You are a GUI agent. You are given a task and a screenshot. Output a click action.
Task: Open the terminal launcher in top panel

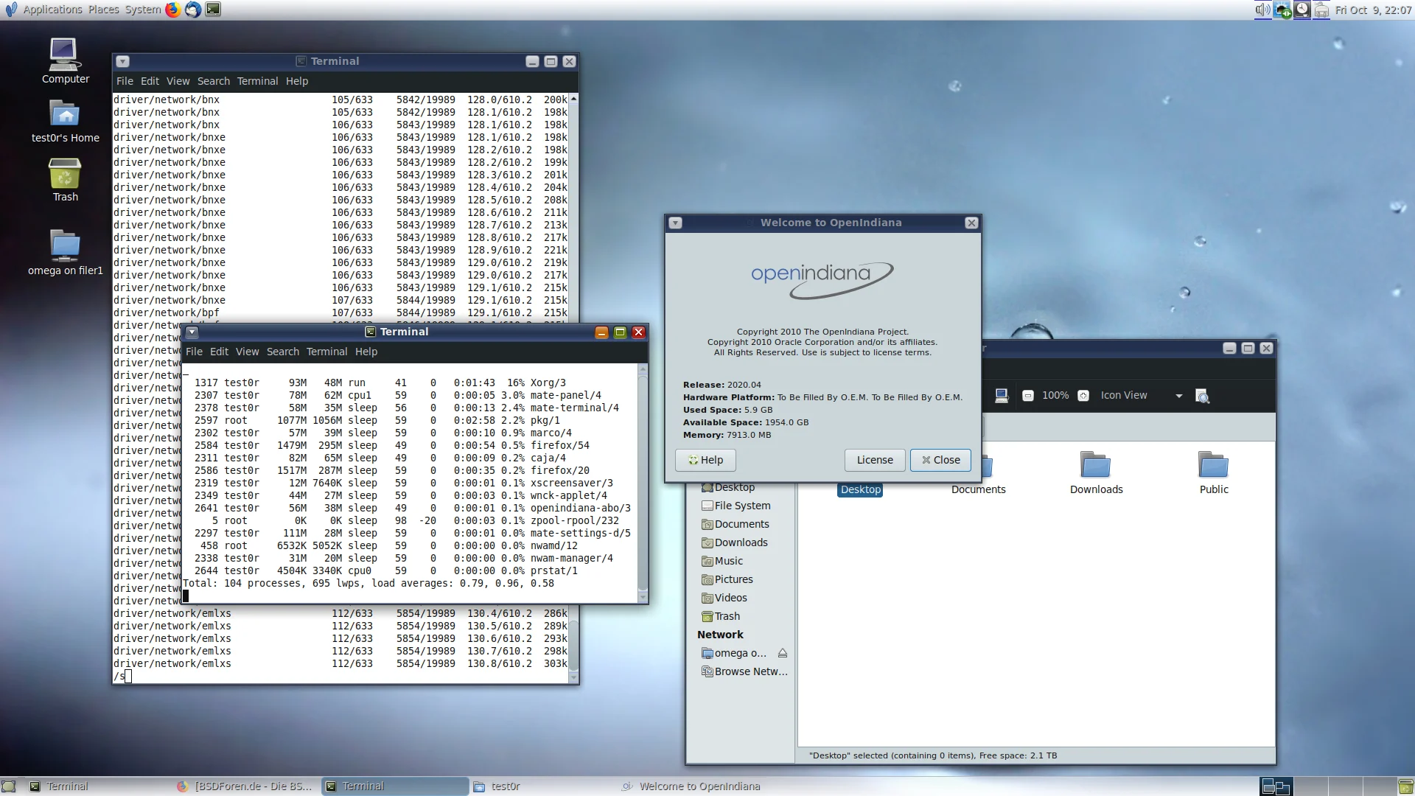point(213,10)
